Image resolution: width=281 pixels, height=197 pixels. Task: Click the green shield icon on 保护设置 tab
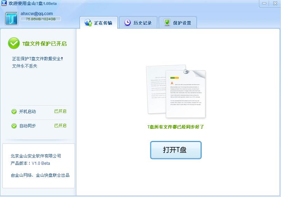(167, 23)
